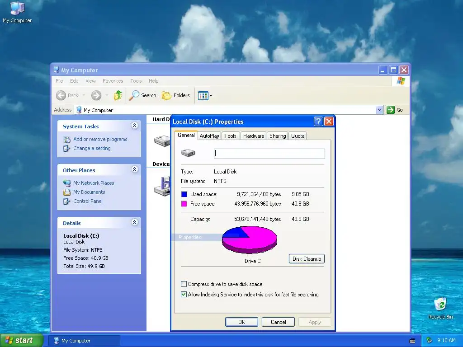Switch to the Tools tab
This screenshot has height=347, width=463.
(230, 136)
